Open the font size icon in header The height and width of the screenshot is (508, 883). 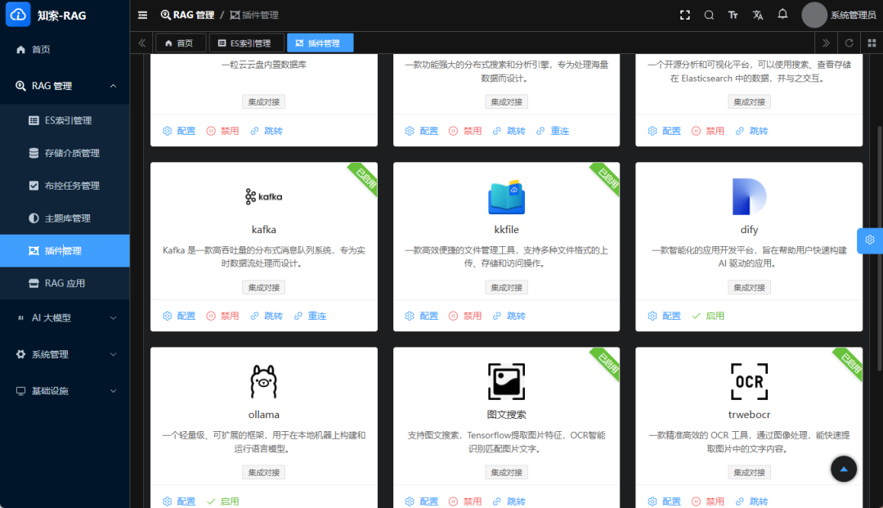click(x=733, y=15)
